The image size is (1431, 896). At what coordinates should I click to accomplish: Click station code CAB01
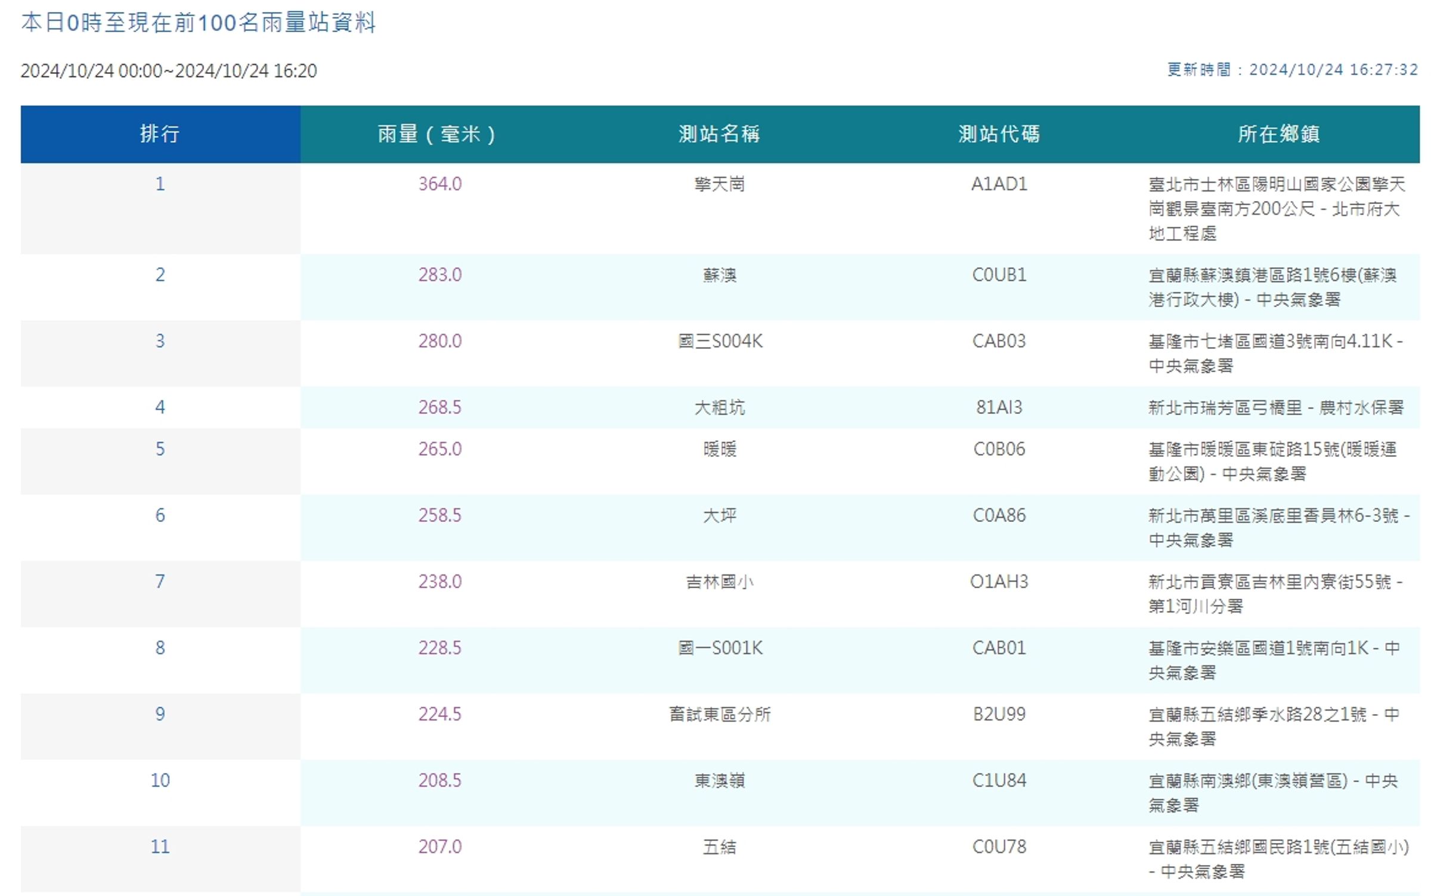(999, 647)
